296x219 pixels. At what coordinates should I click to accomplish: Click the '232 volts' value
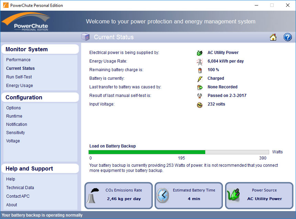(x=216, y=104)
